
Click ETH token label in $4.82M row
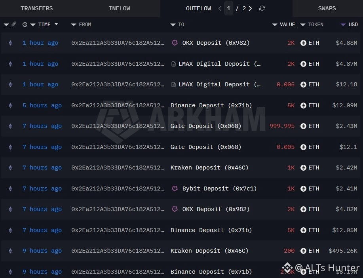tap(314, 209)
